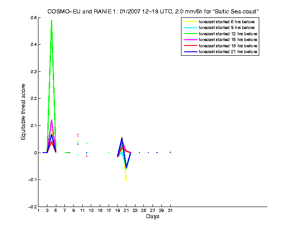This screenshot has height=232, width=295.
Task: Click the −0.2 tick label on the y-axis
Action: pos(32,207)
